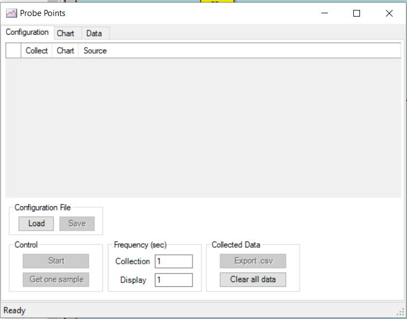Image resolution: width=407 pixels, height=319 pixels.
Task: Switch to the Data tab
Action: [96, 33]
